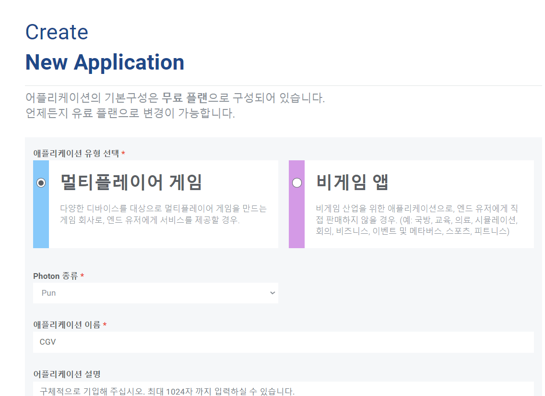545x396 pixels.
Task: Click the 멀티플레이어 게임 description text
Action: click(163, 214)
